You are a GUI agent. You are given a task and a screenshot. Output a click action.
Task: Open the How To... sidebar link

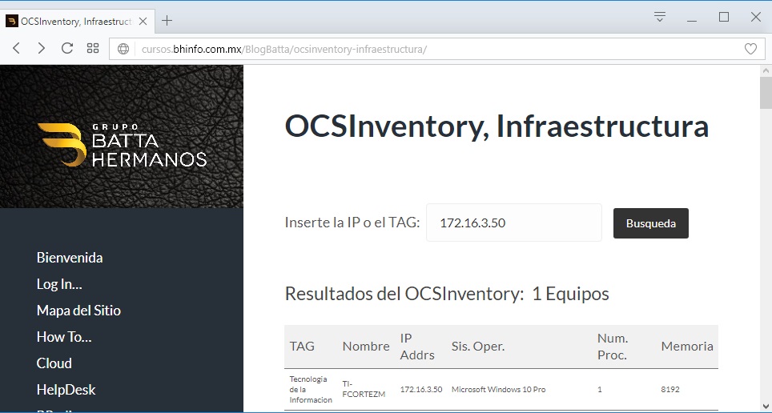click(64, 337)
